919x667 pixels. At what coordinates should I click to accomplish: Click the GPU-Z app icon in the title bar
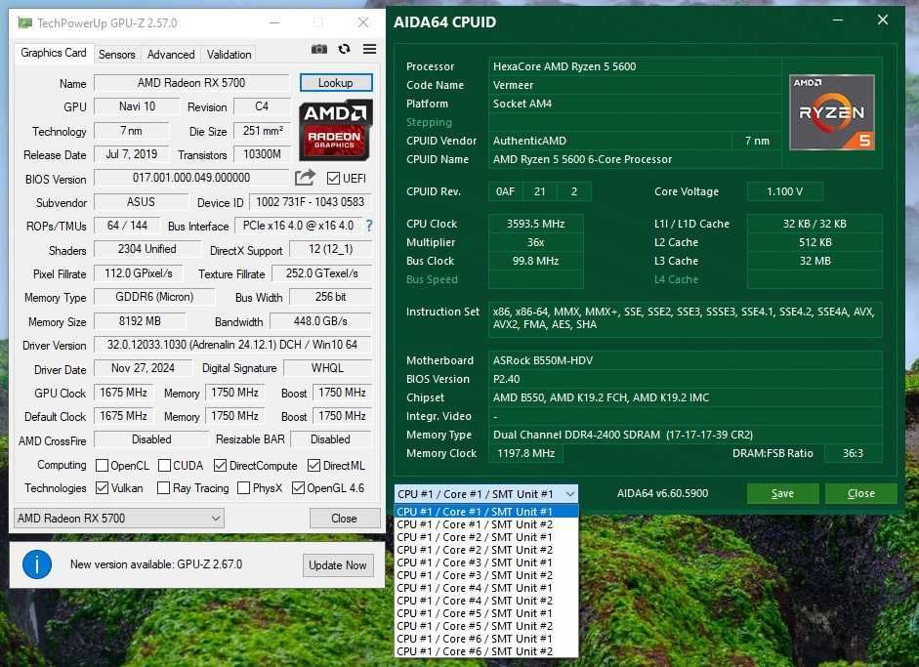point(24,22)
